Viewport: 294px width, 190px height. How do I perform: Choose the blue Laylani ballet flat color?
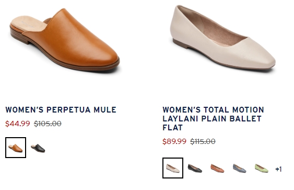(240, 168)
